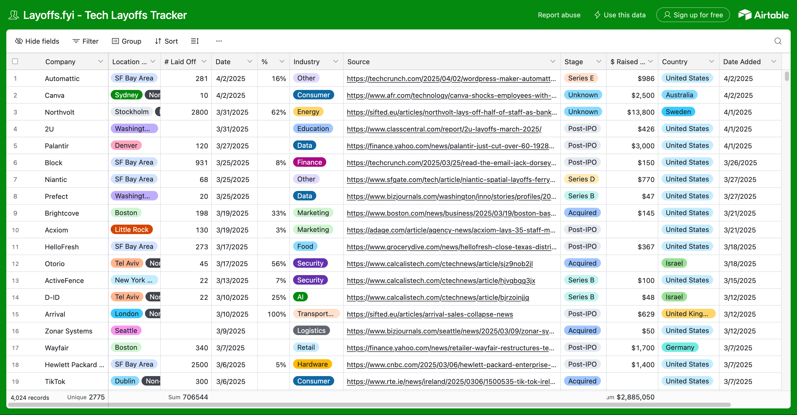Expand the Company column dropdown
Image resolution: width=797 pixels, height=415 pixels.
pos(101,62)
